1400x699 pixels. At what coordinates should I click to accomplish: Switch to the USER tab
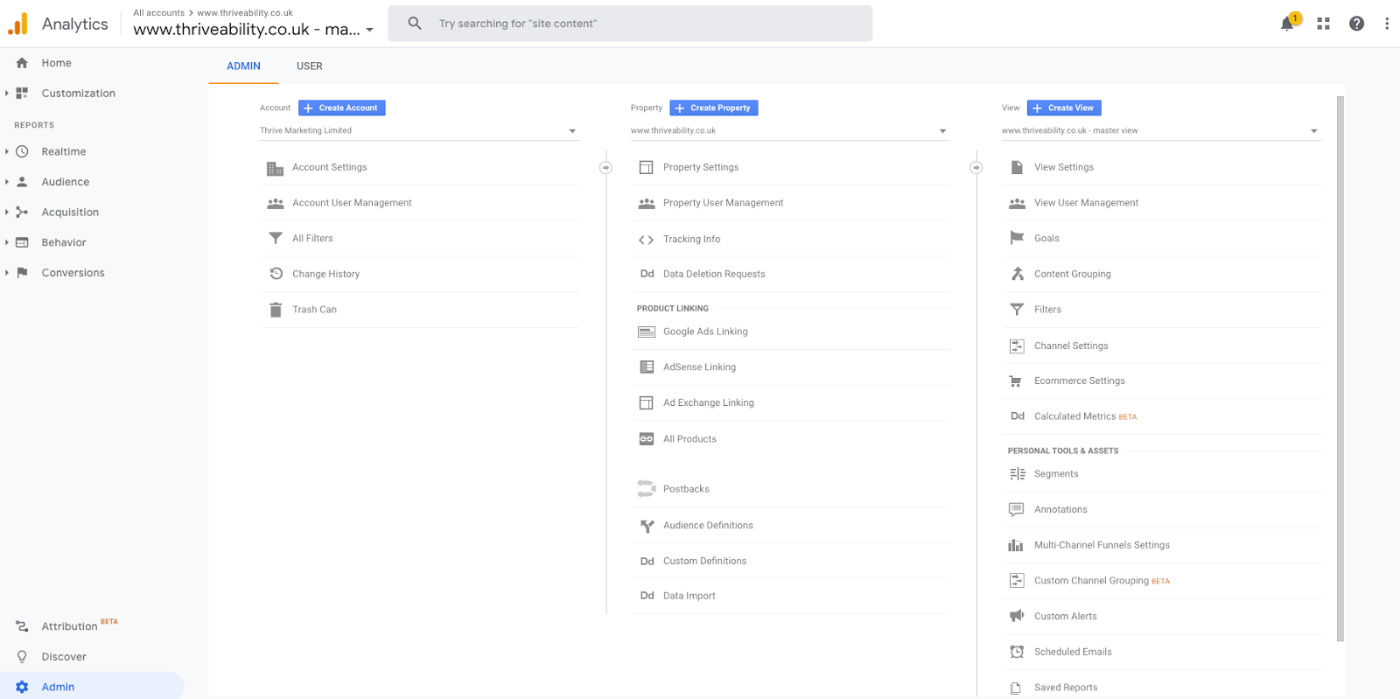pos(309,66)
